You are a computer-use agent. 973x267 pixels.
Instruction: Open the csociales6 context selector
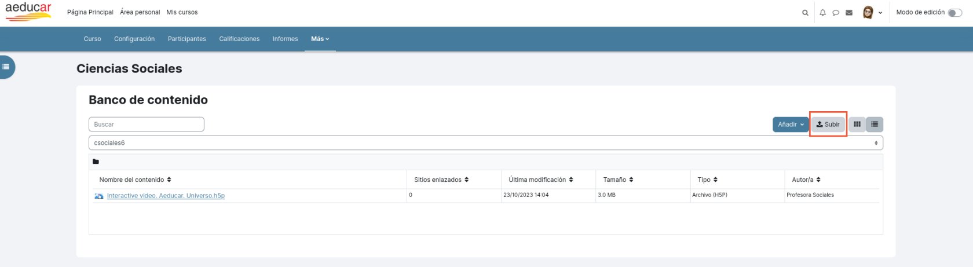pos(485,142)
